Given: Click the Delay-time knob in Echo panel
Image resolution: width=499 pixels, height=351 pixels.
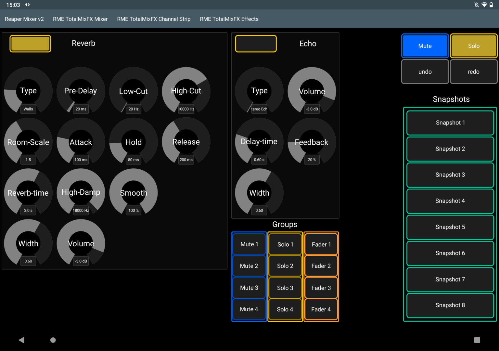Looking at the screenshot, I should pos(259,142).
